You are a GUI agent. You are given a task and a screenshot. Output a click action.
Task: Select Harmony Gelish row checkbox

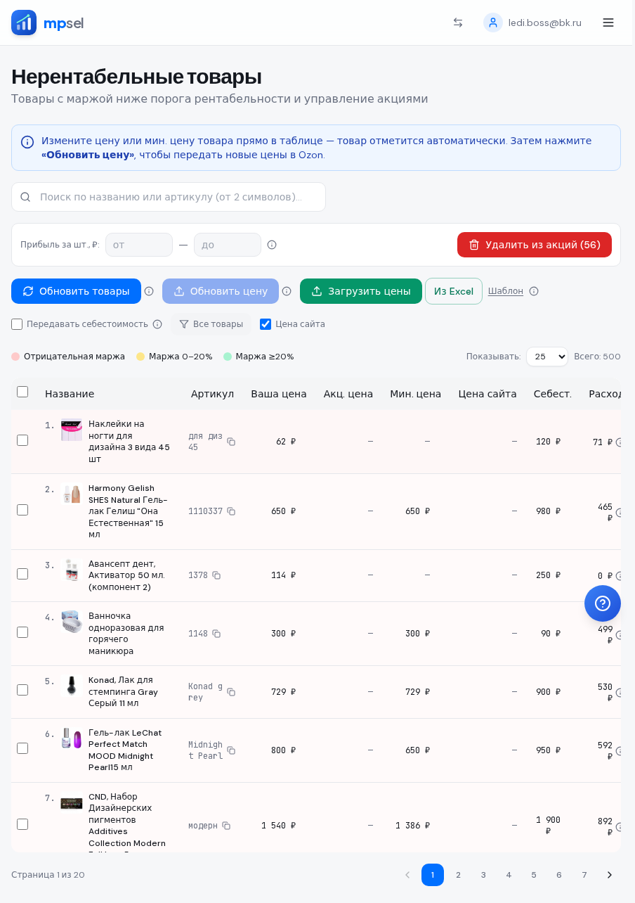pos(22,510)
